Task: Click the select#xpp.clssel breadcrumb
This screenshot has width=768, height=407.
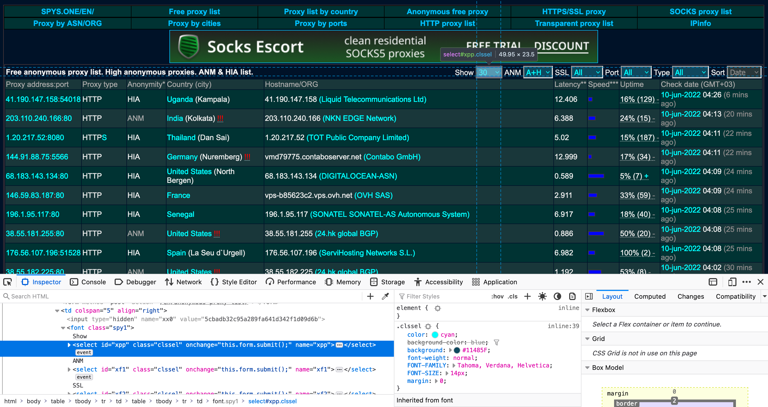Action: coord(272,401)
